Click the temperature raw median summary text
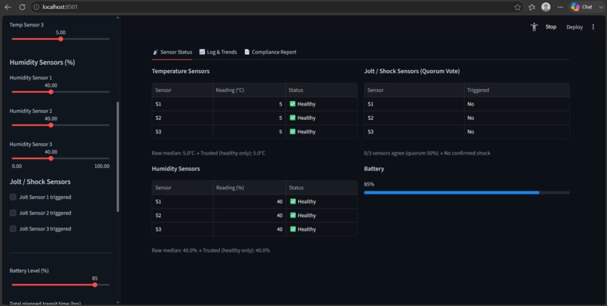 pyautogui.click(x=209, y=153)
